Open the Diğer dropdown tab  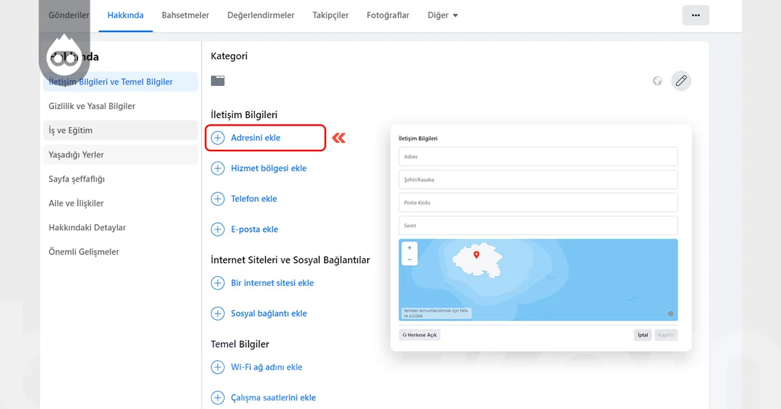[442, 14]
